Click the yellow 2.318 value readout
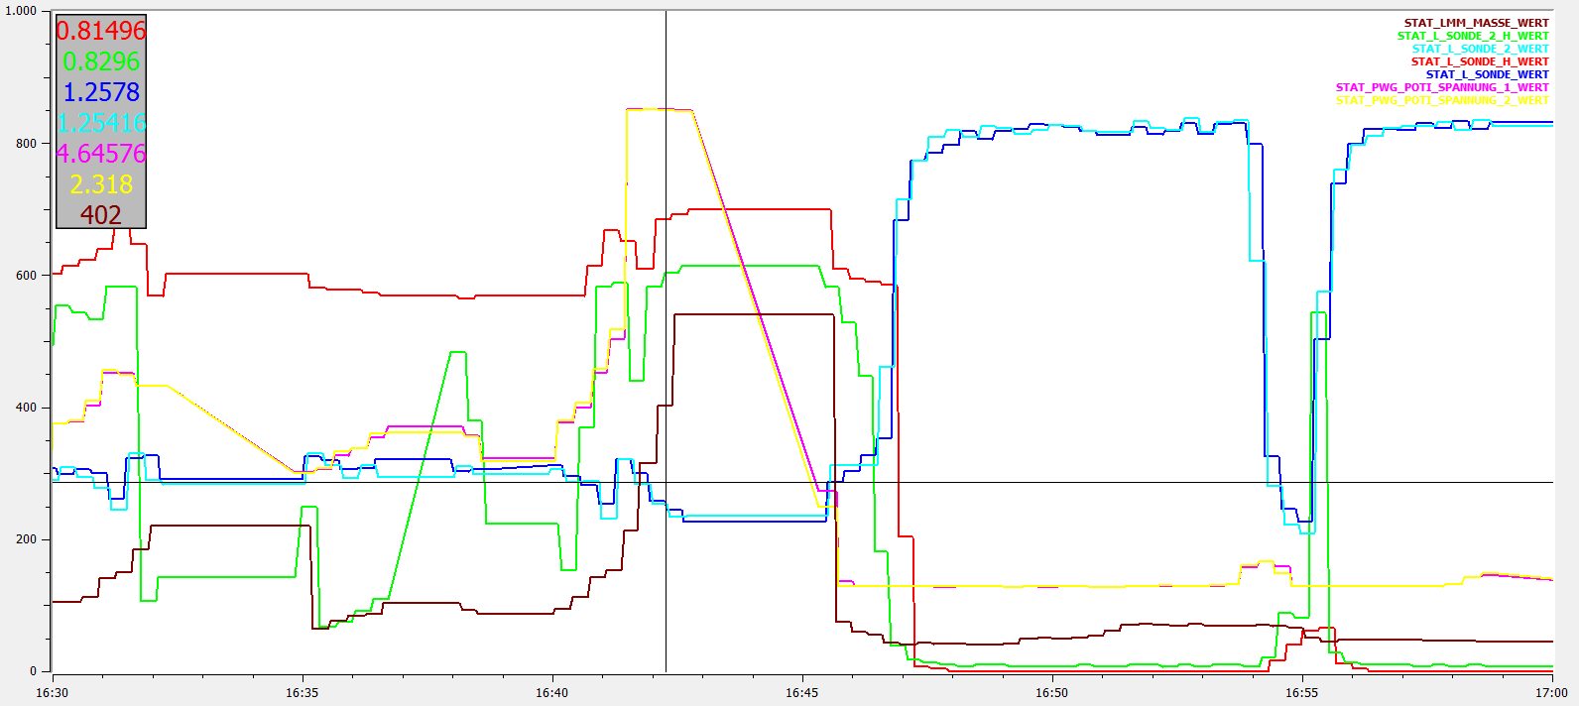Image resolution: width=1579 pixels, height=706 pixels. [101, 184]
